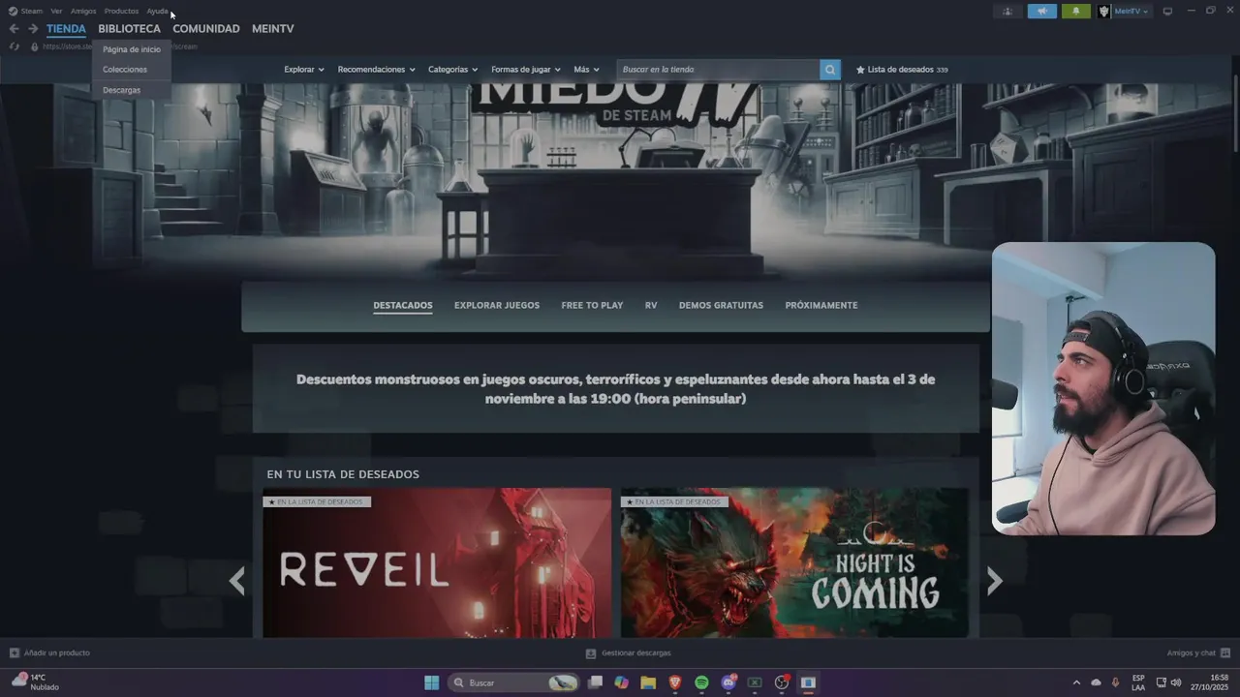Expand the Recomendaciones dropdown
1240x697 pixels.
click(376, 70)
